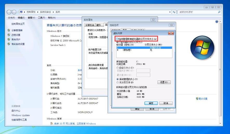This screenshot has width=230, height=134.
Task: Select the C: drive row in list
Action: pyautogui.click(x=144, y=48)
